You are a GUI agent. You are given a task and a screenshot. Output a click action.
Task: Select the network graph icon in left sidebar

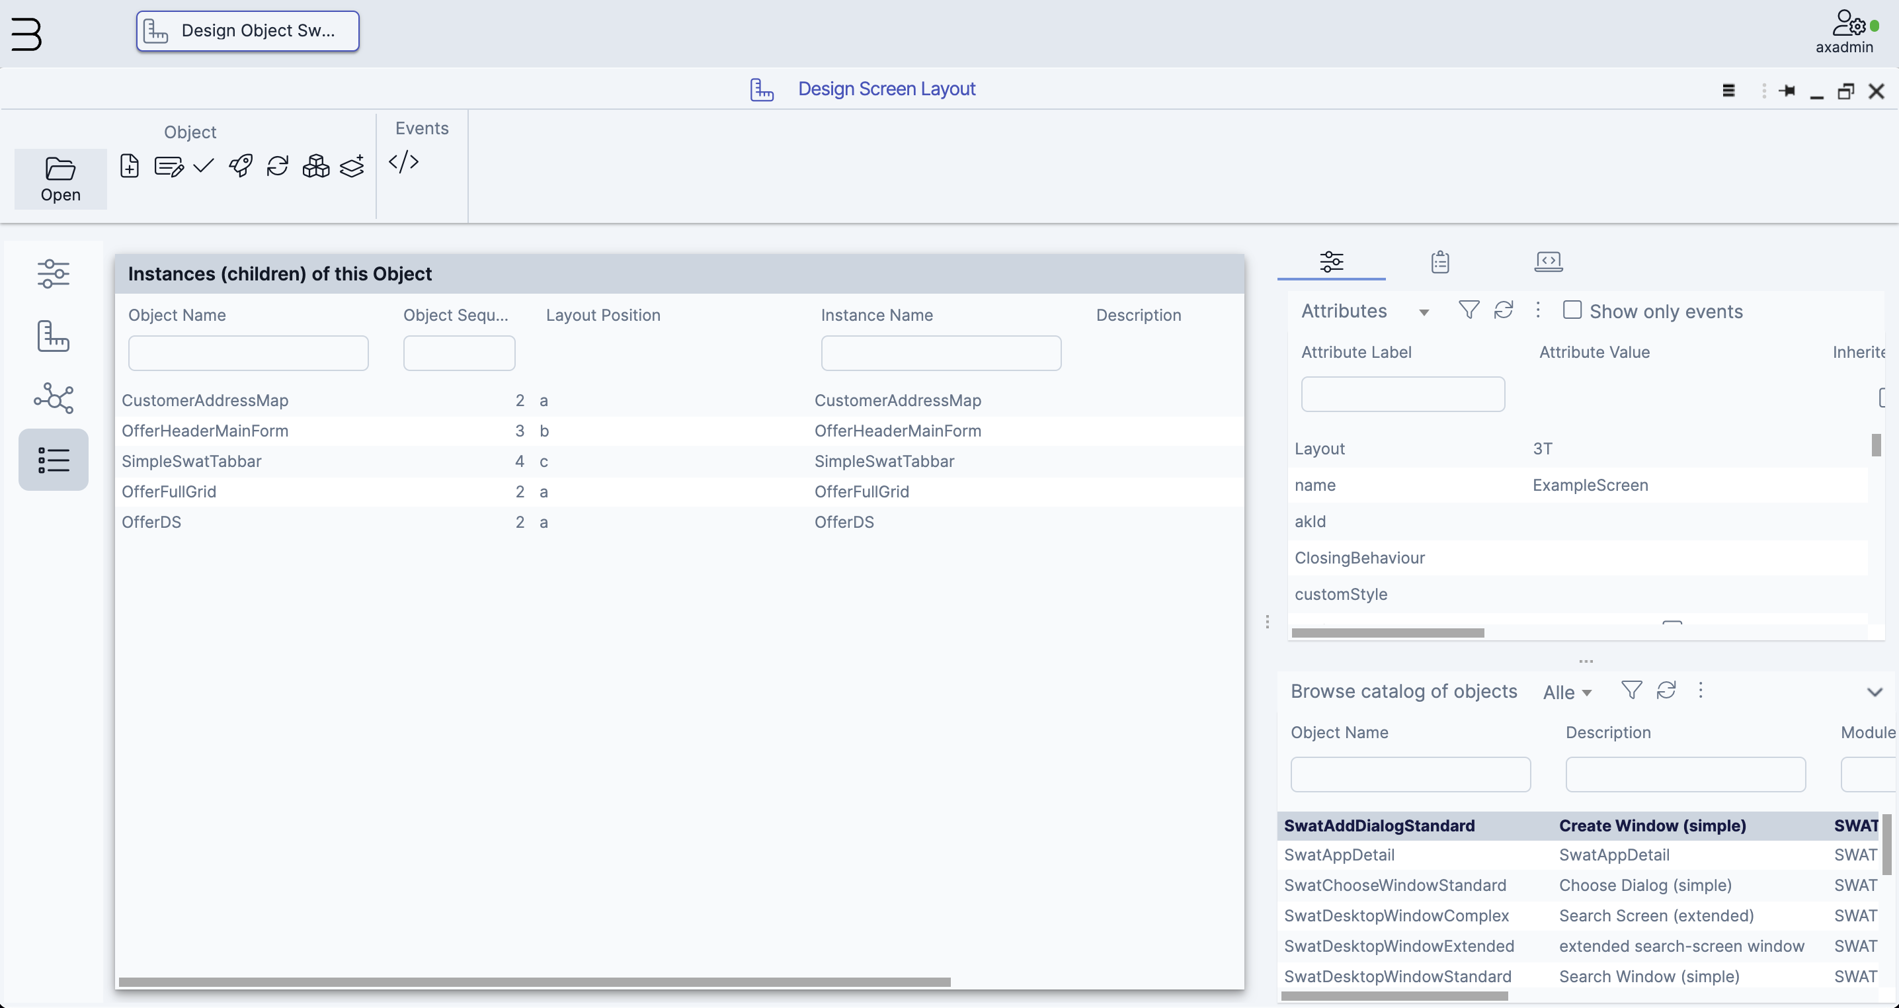click(x=53, y=398)
